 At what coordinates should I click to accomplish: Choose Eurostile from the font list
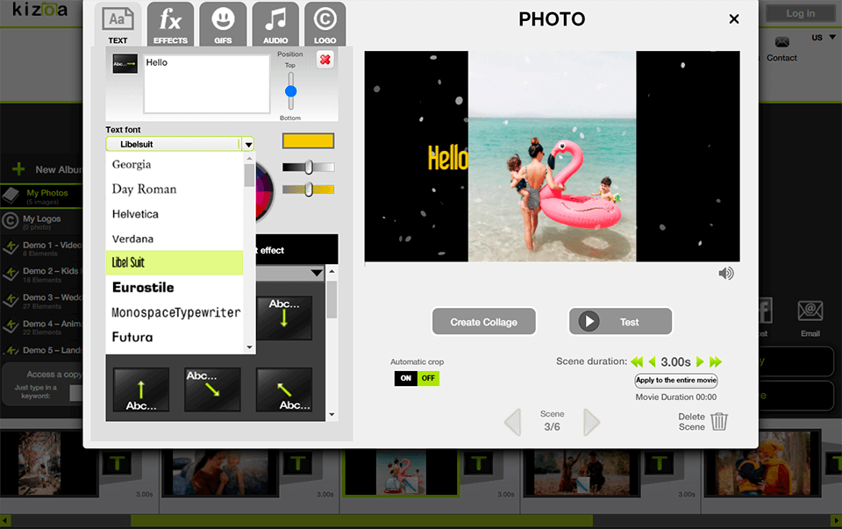(143, 288)
